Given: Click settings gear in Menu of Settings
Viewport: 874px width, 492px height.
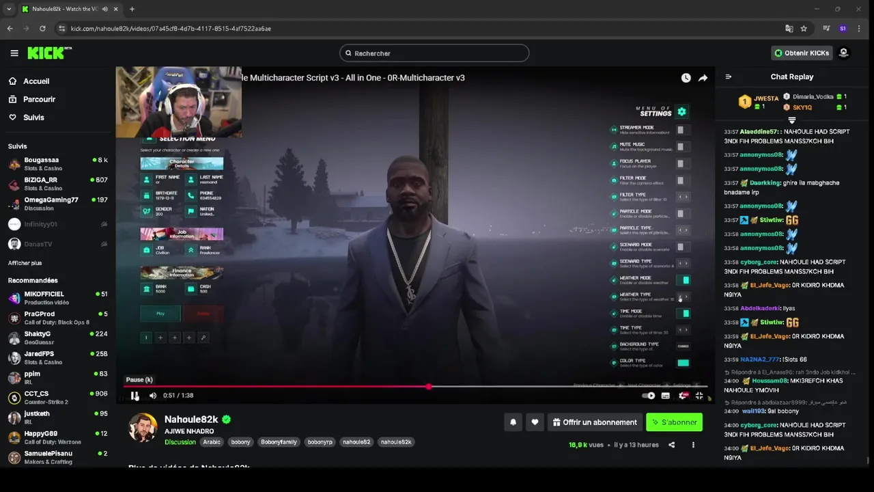Looking at the screenshot, I should click(681, 111).
